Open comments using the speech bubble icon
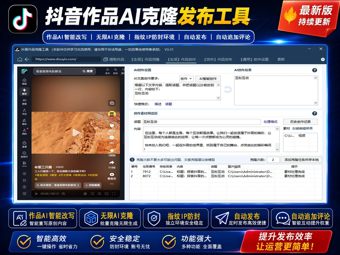 pos(112,138)
